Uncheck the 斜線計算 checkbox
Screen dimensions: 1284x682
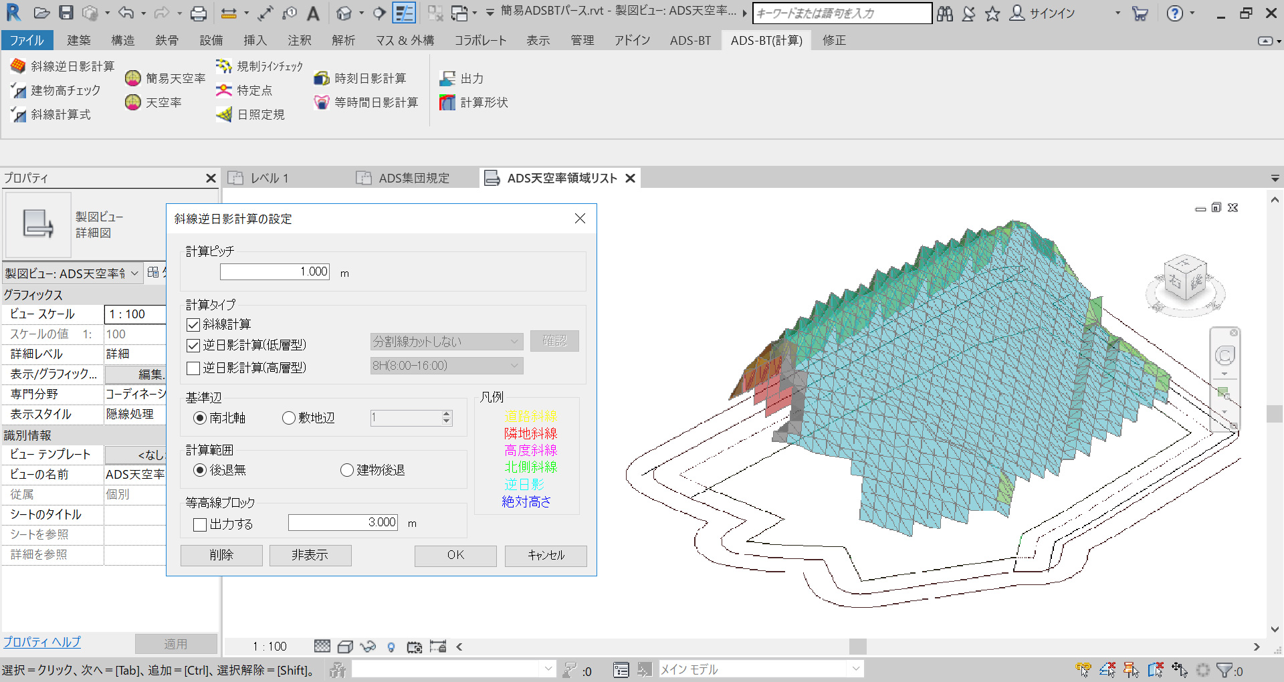[x=194, y=325]
